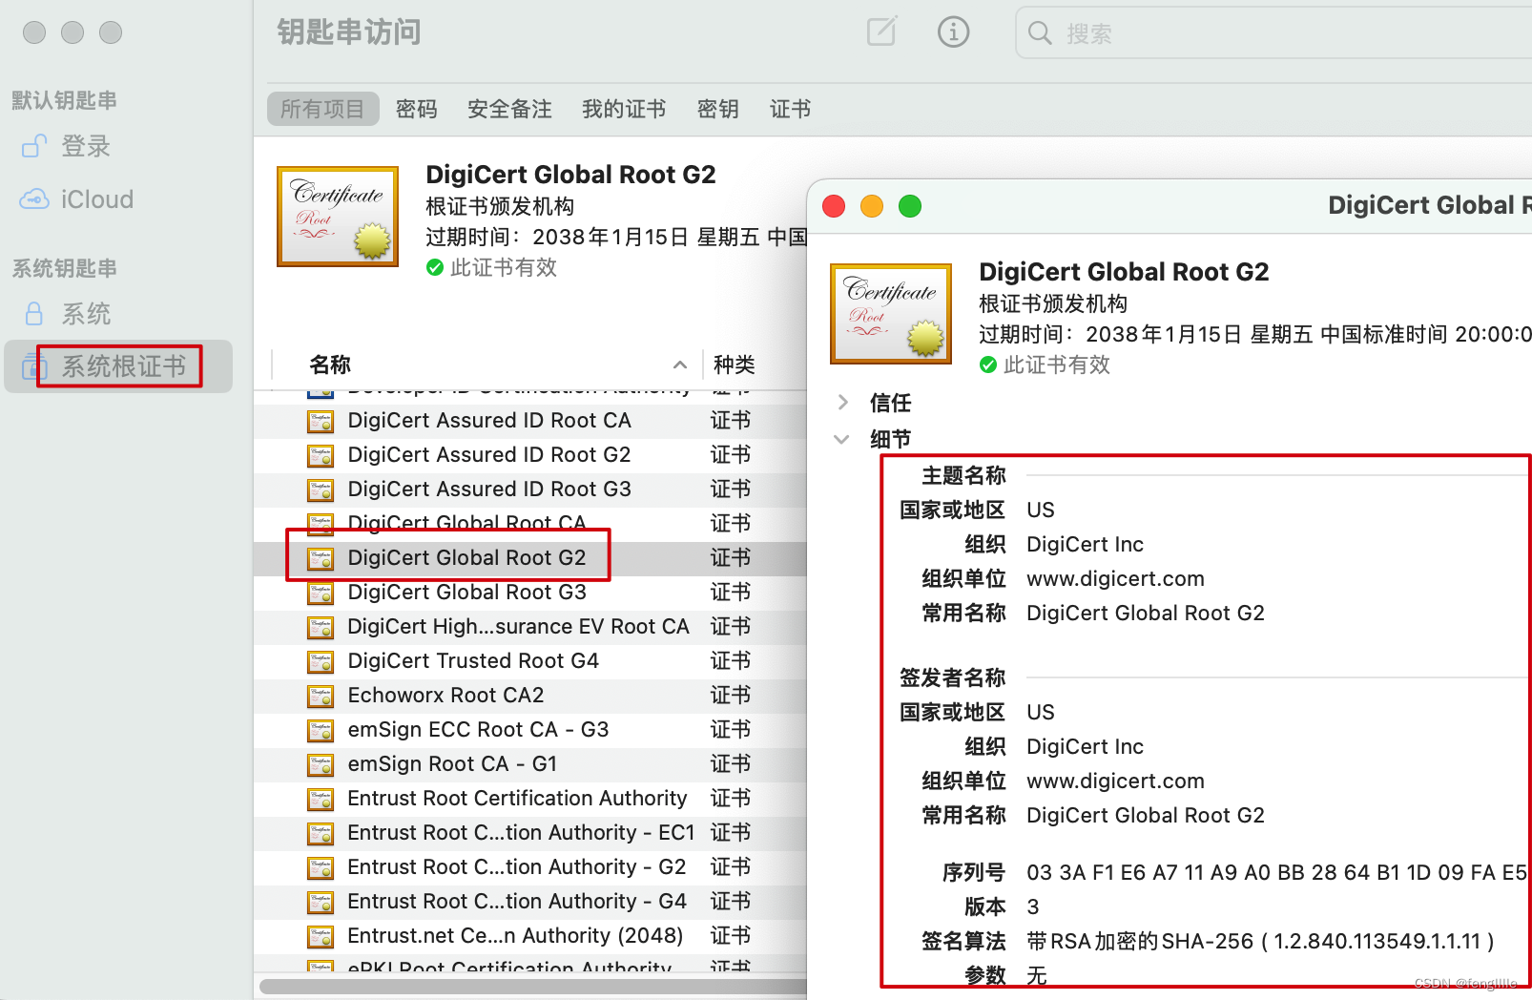The width and height of the screenshot is (1532, 1000).
Task: Click the lock icon beside 系统 keychain
Action: click(x=35, y=313)
